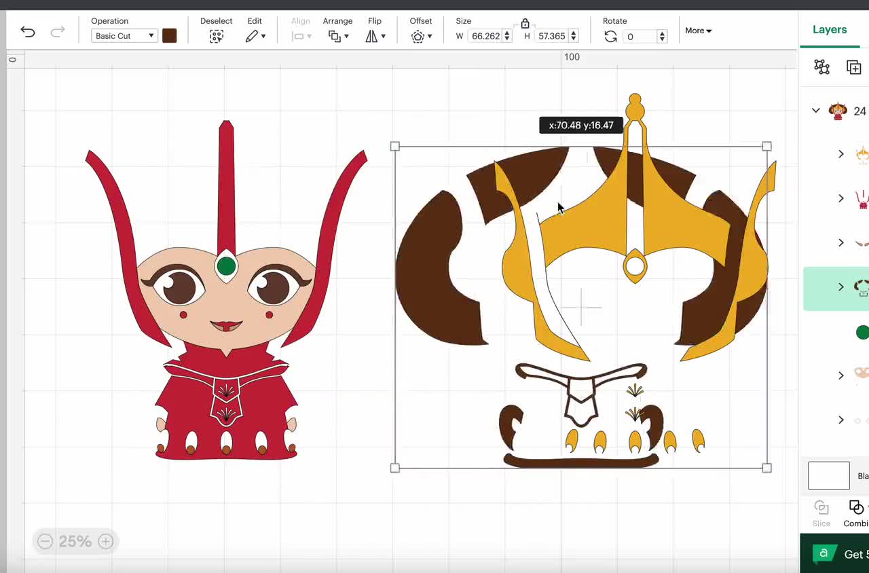Open the Offset dropdown arrow

pyautogui.click(x=430, y=37)
